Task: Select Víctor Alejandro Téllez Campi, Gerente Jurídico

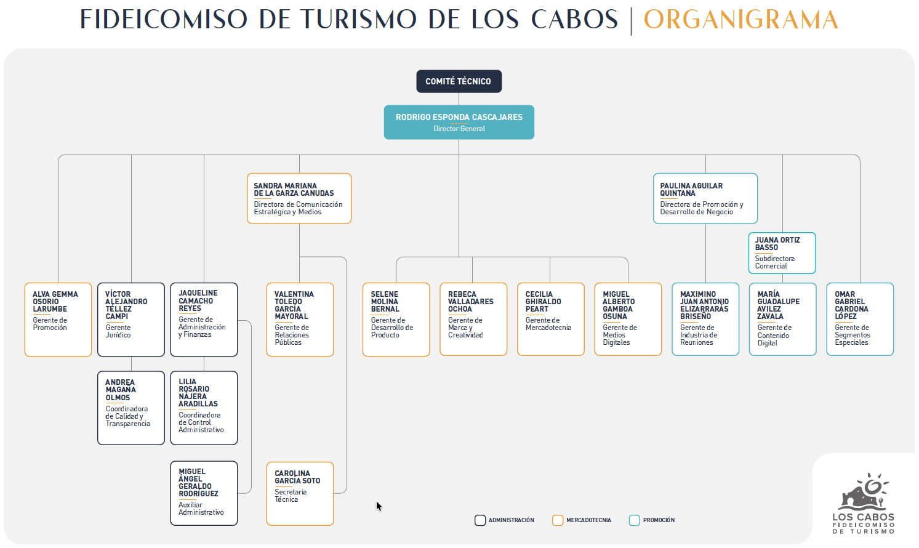Action: click(x=131, y=319)
